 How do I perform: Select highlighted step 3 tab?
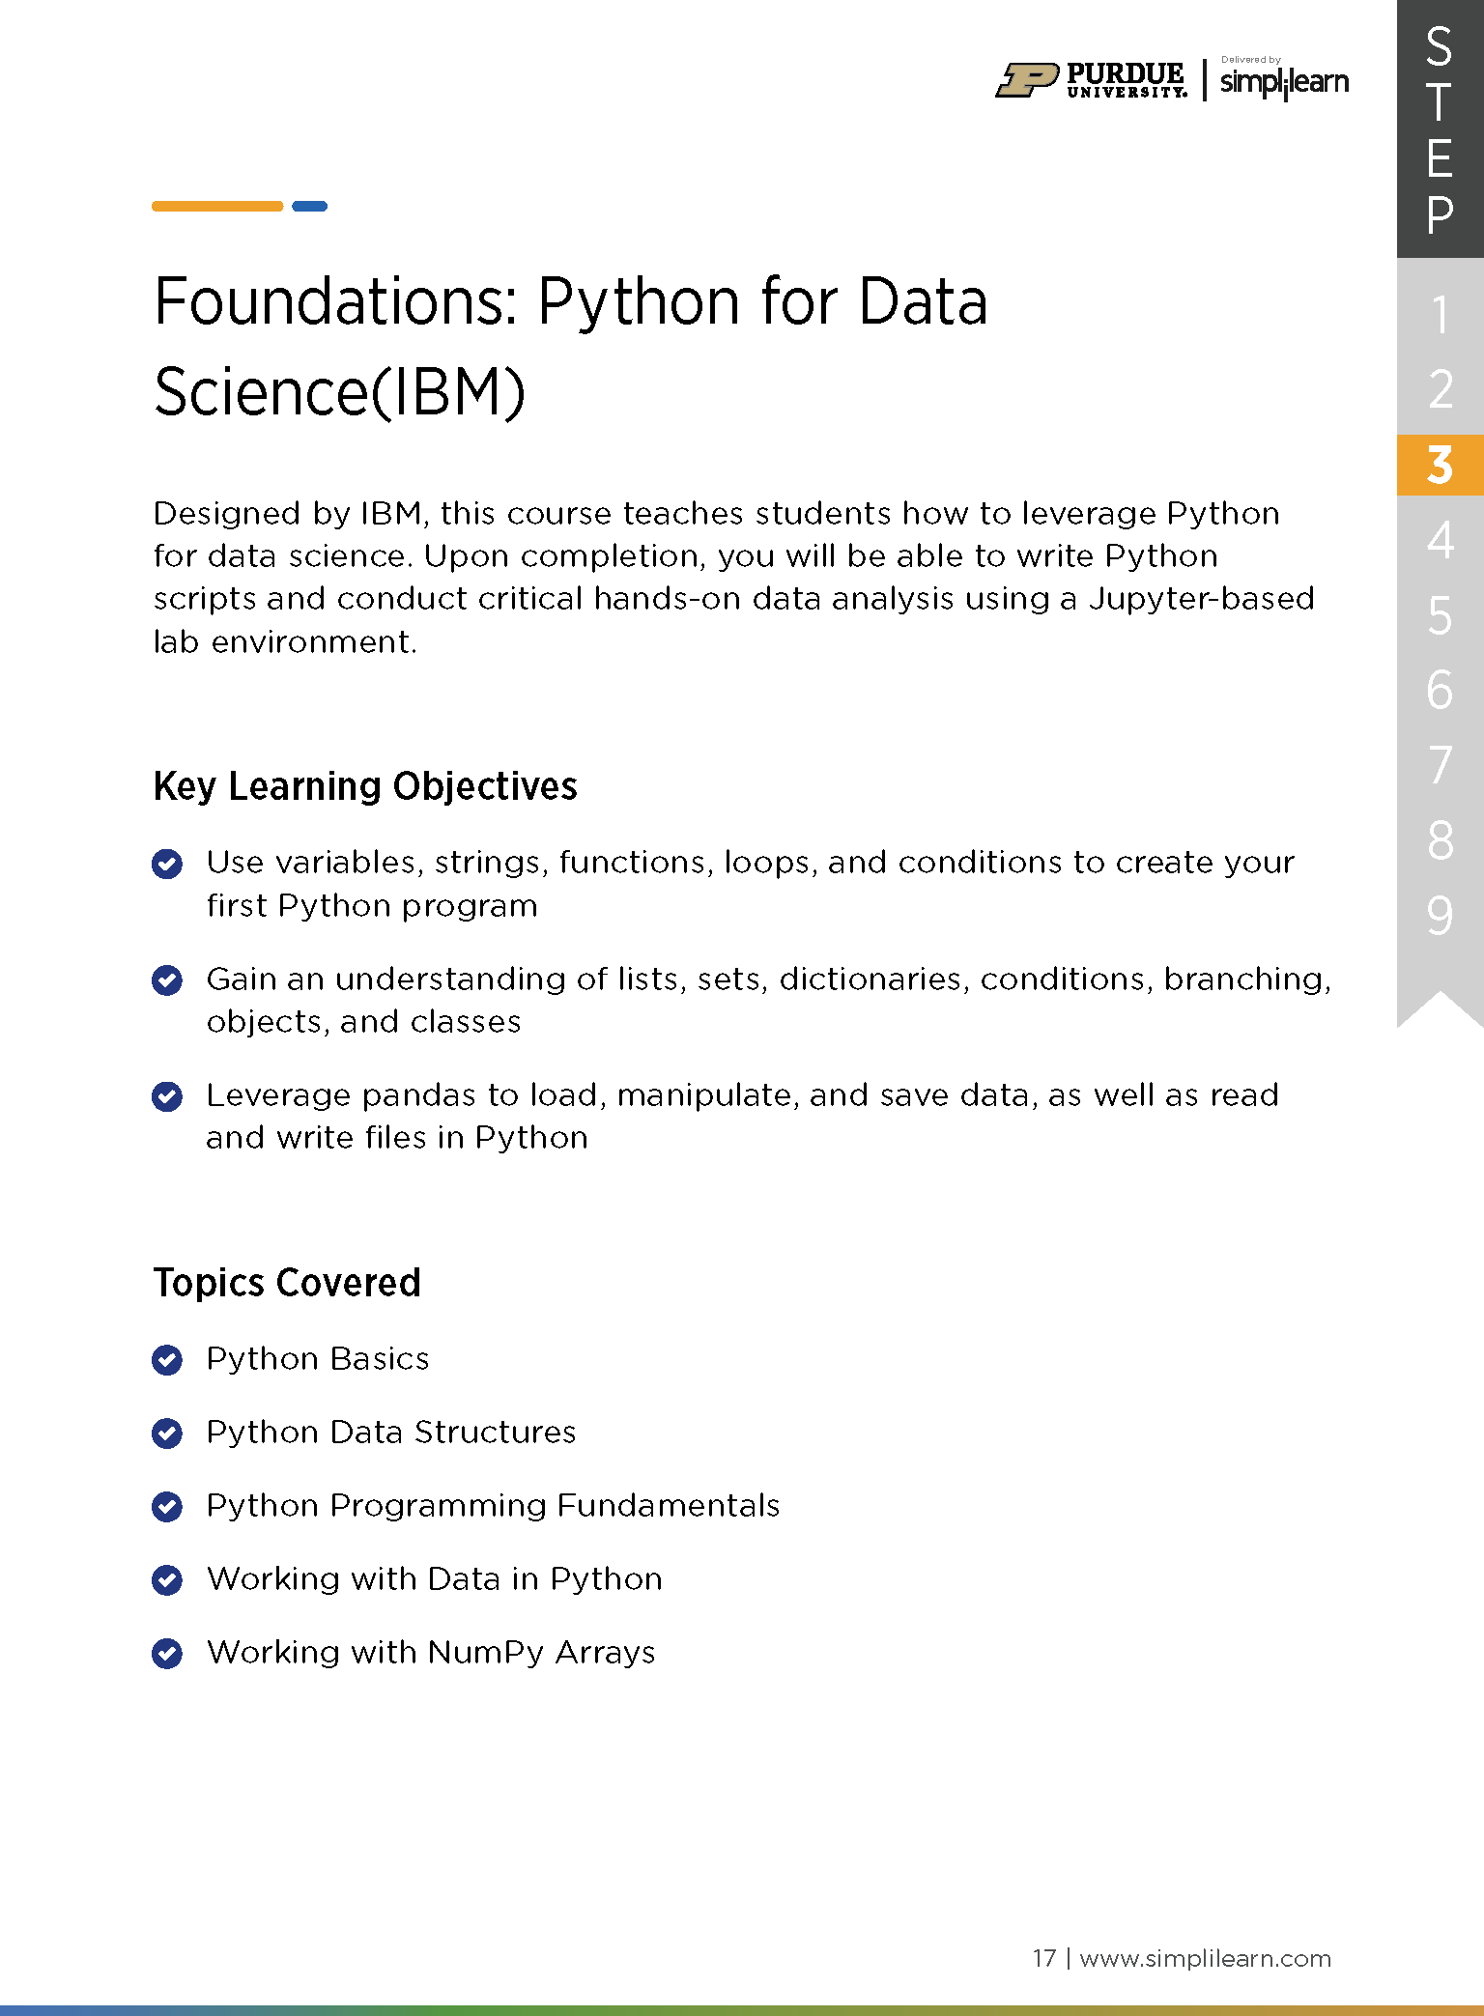pyautogui.click(x=1440, y=465)
